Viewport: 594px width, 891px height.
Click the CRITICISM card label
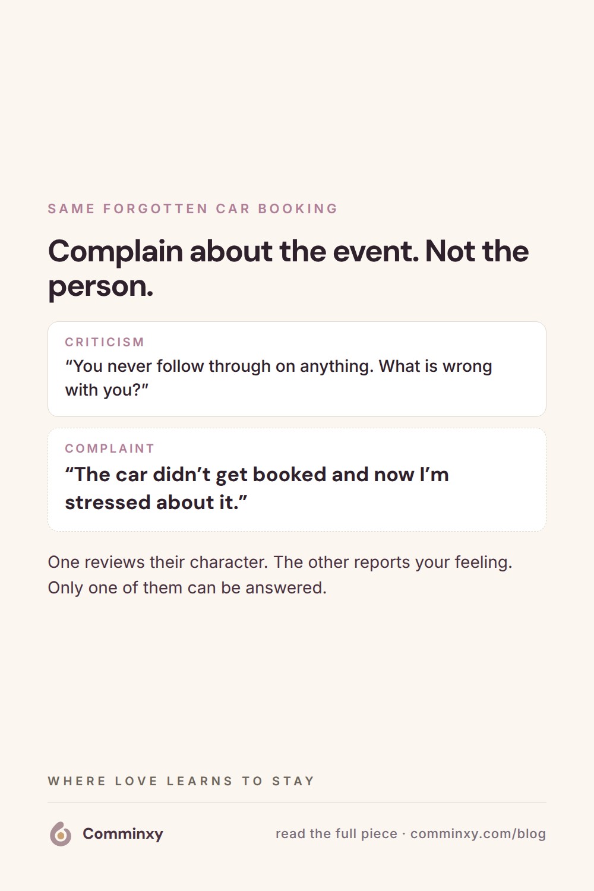(x=105, y=342)
